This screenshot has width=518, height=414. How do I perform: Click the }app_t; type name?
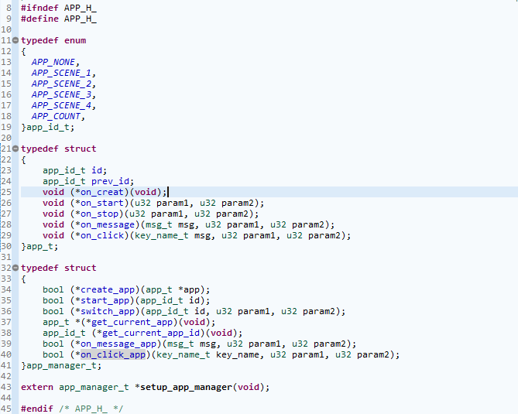(x=39, y=246)
